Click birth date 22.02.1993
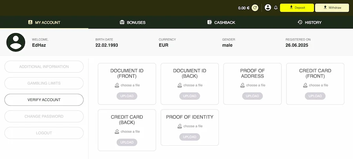This screenshot has height=159, width=353. (107, 45)
